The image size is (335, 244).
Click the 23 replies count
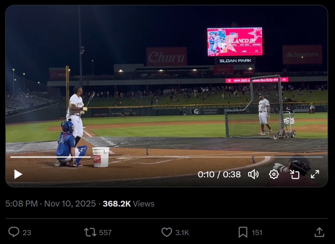[27, 233]
